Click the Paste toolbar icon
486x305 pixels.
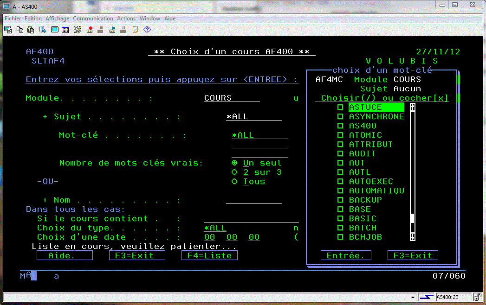[31, 30]
